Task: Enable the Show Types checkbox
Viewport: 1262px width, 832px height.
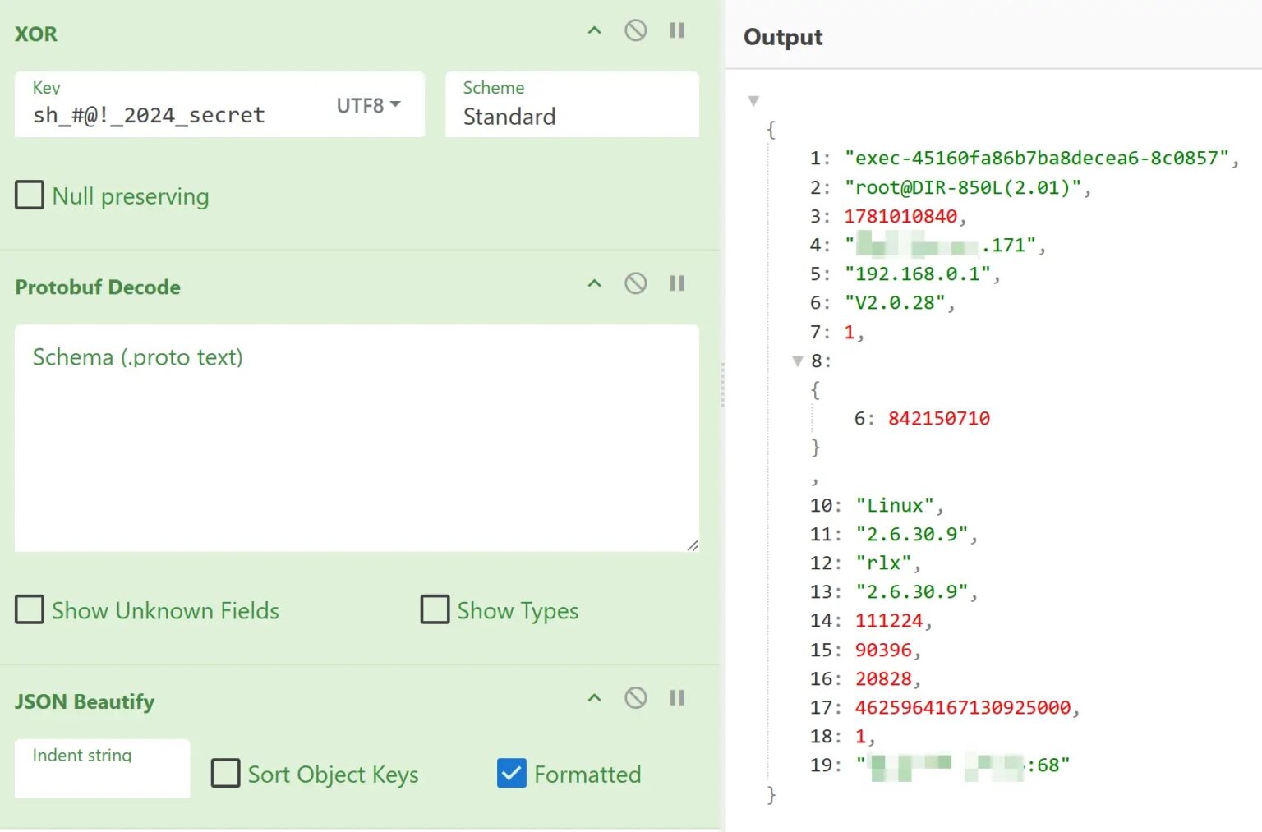Action: (435, 610)
